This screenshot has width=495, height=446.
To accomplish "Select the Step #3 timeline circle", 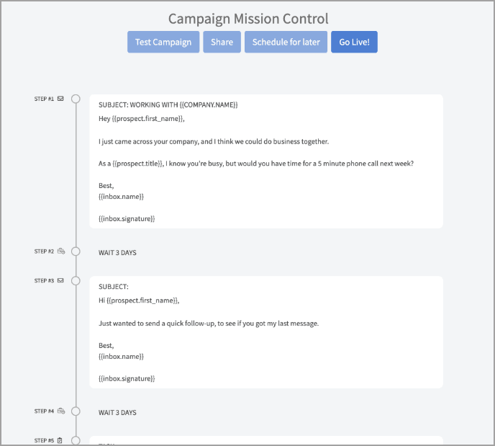I will [76, 281].
